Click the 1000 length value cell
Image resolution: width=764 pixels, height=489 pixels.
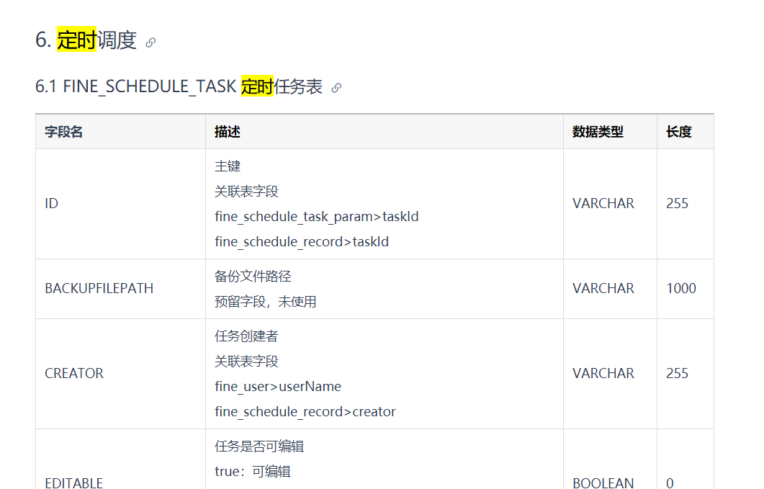681,288
